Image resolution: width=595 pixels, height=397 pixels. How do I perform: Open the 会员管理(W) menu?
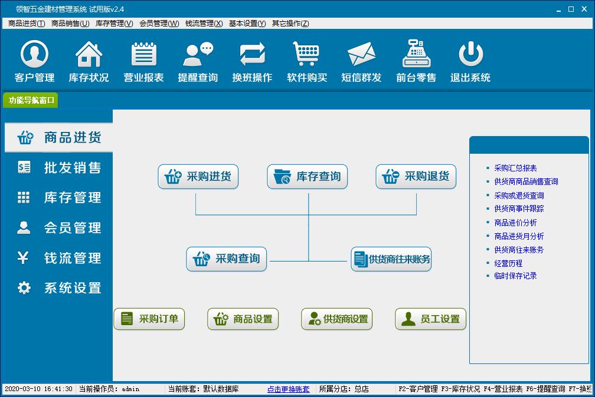[x=159, y=24]
